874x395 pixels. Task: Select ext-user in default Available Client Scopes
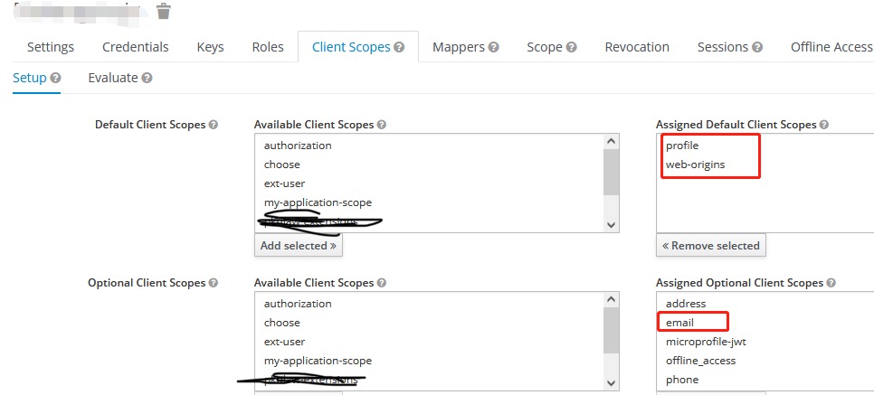(x=283, y=183)
